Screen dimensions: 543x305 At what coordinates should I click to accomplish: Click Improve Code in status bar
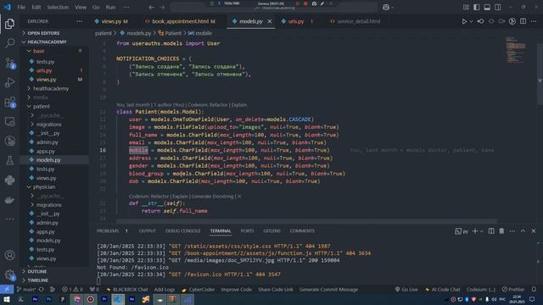[236, 290]
